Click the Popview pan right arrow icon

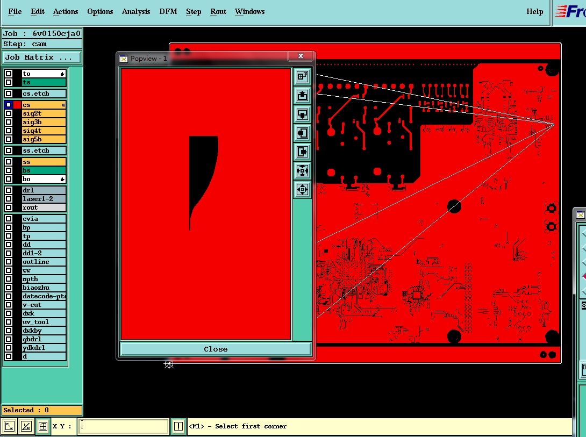pyautogui.click(x=302, y=152)
